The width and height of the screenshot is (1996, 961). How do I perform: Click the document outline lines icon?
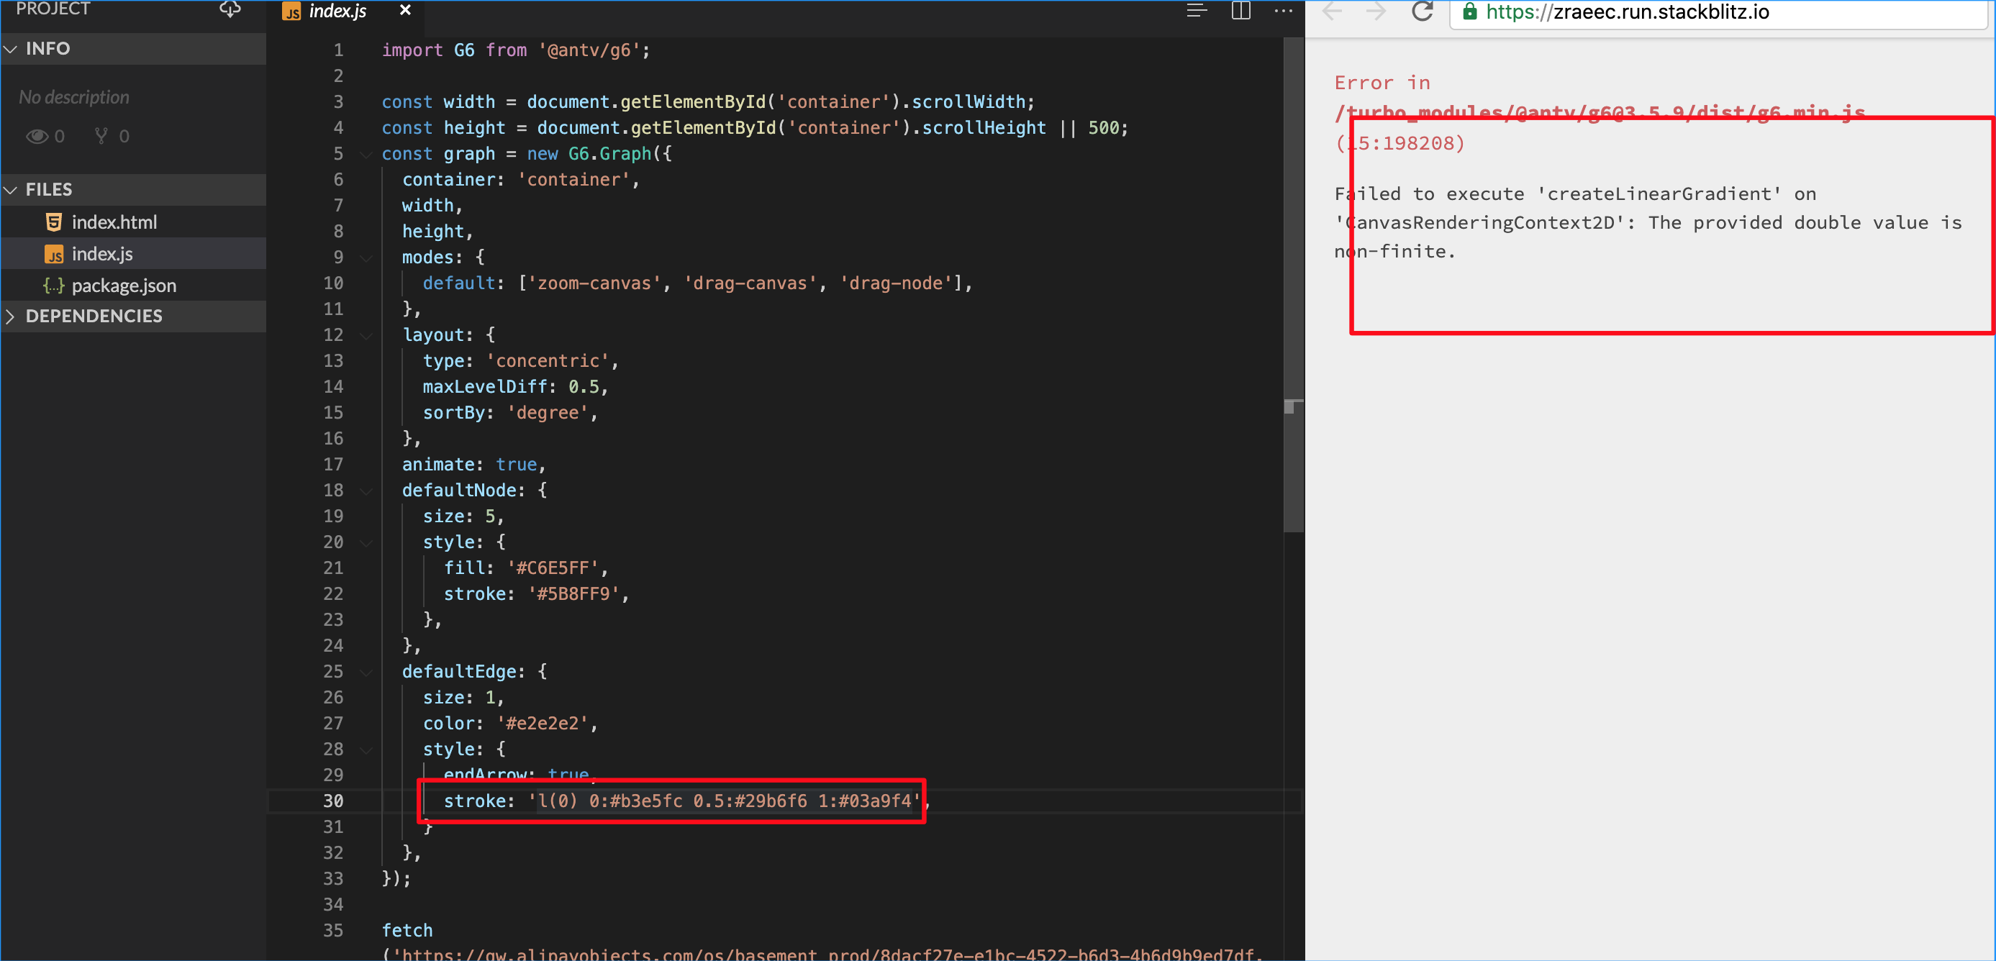coord(1197,10)
